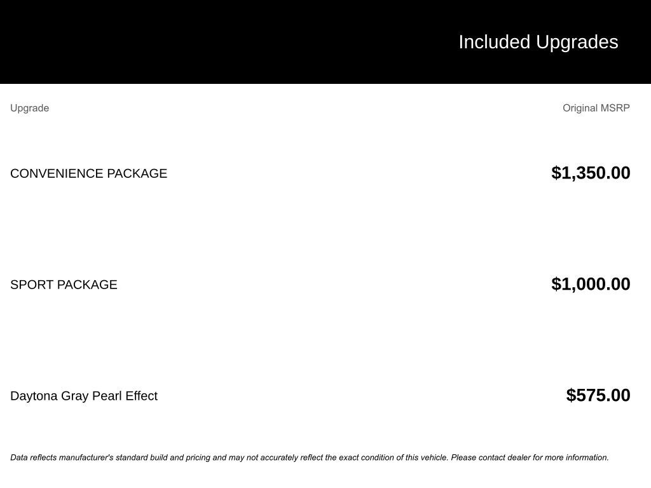Click the word 'Included' in the banner
Viewport: 651px width, 488px height.
point(494,42)
